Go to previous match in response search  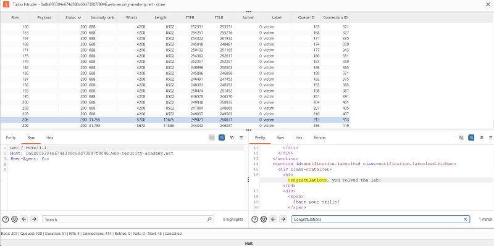point(274,219)
